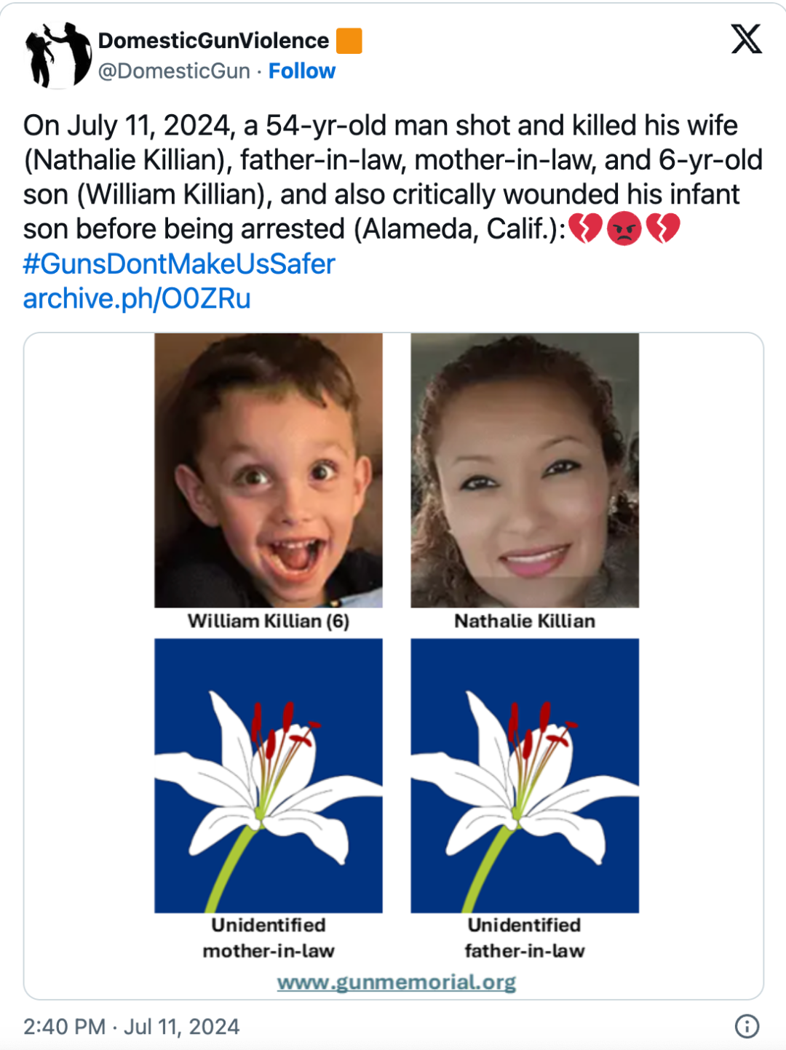Open the tweet info circle icon
Image resolution: width=786 pixels, height=1050 pixels.
(747, 1026)
